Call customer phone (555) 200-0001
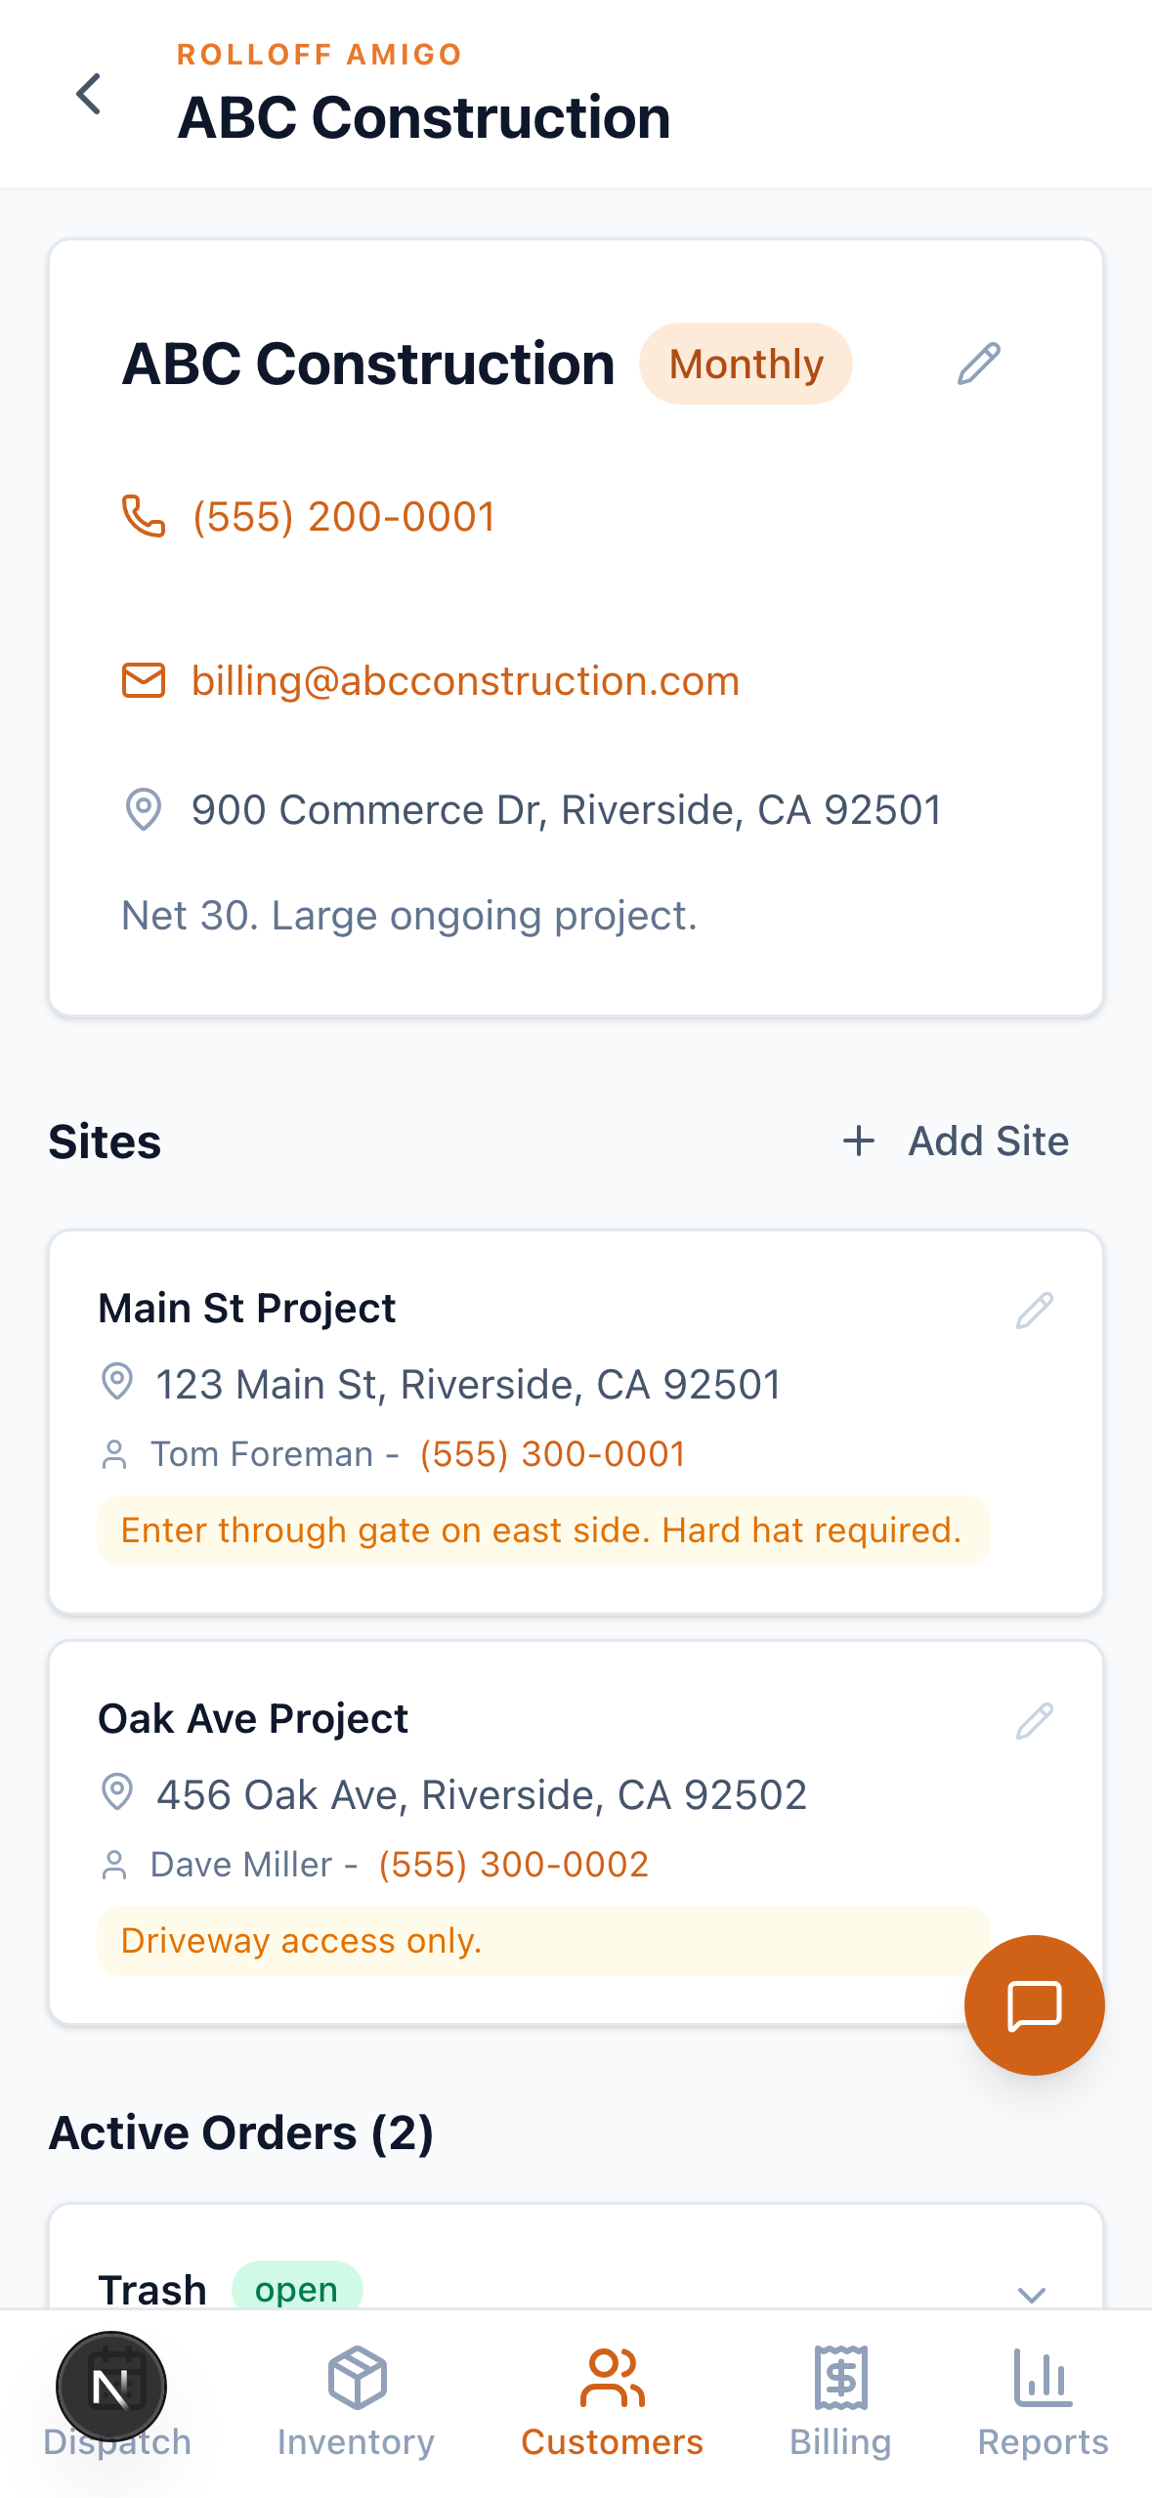The width and height of the screenshot is (1152, 2498). pos(344,517)
